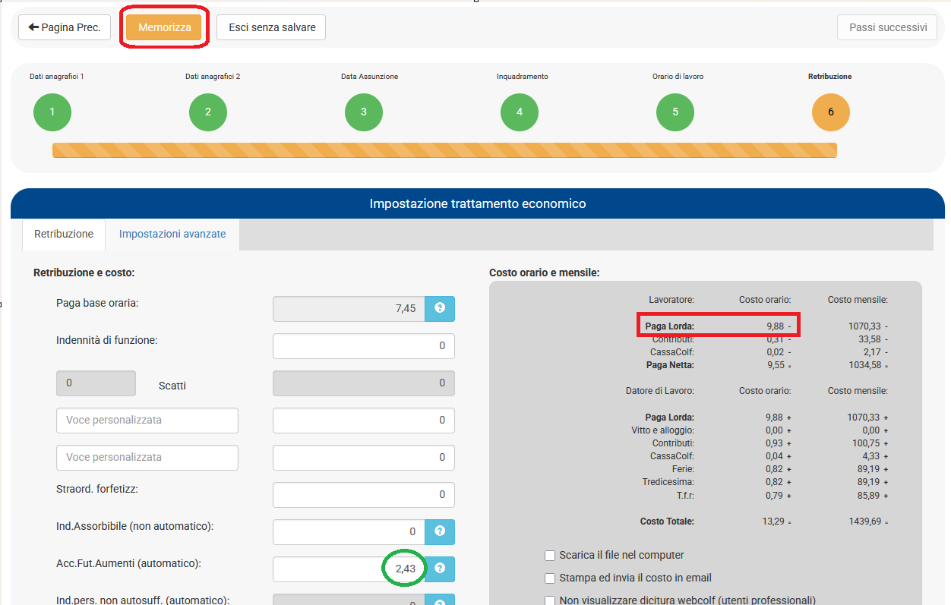
Task: Click Retribuzione e costo heading
Action: [84, 273]
